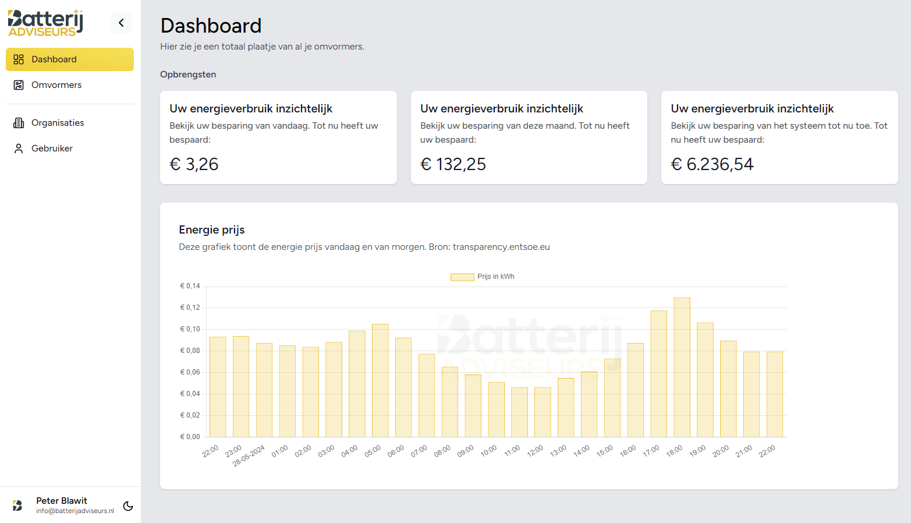Click the user avatar icon at bottom left
Viewport: 911px width, 523px height.
coord(17,506)
